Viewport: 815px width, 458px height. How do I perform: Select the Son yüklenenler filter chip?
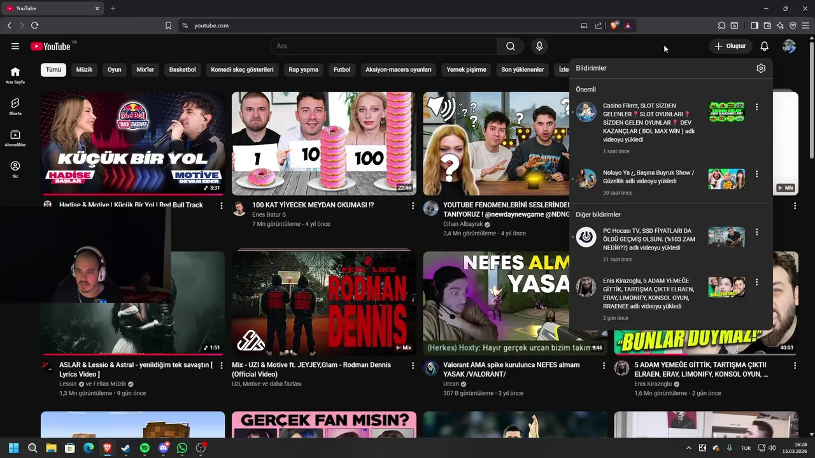click(x=523, y=69)
